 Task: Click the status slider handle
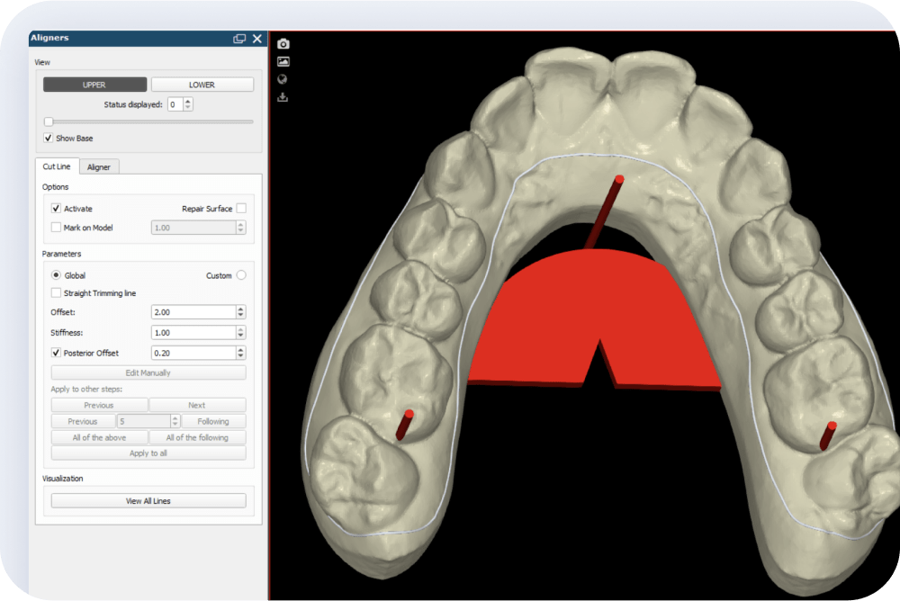pyautogui.click(x=49, y=121)
